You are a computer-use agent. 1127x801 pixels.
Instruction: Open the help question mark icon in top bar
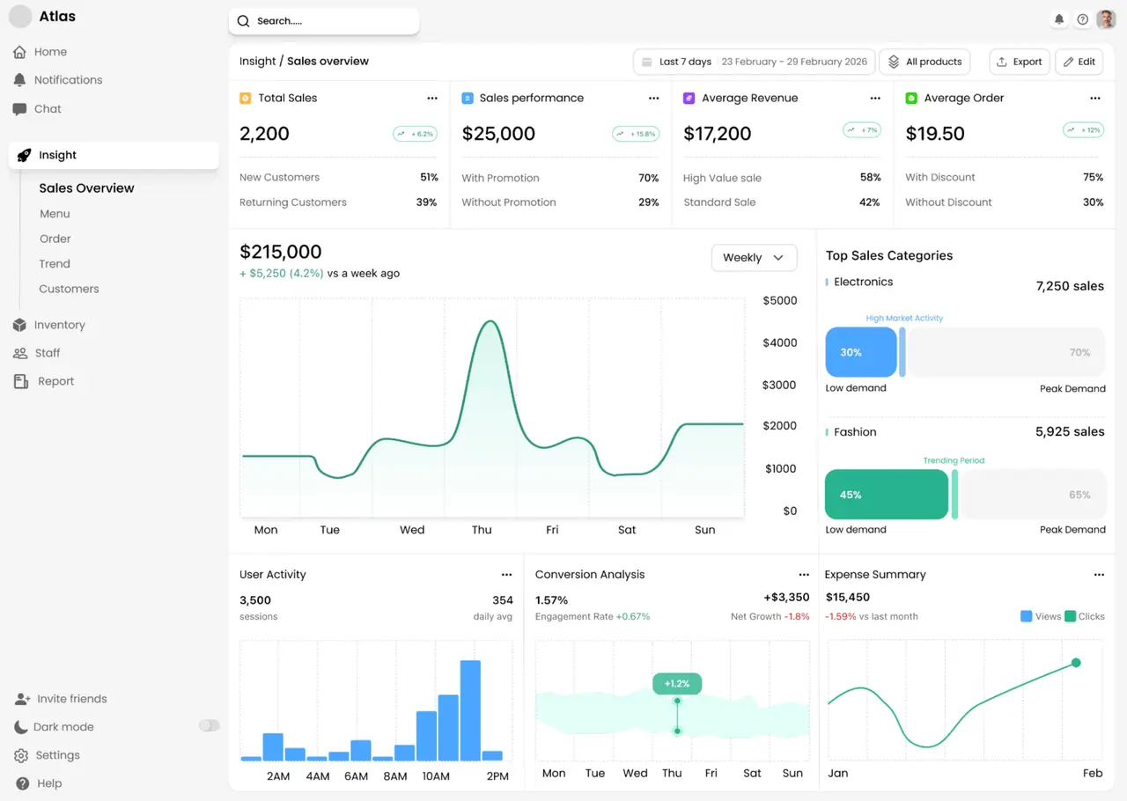(x=1083, y=19)
